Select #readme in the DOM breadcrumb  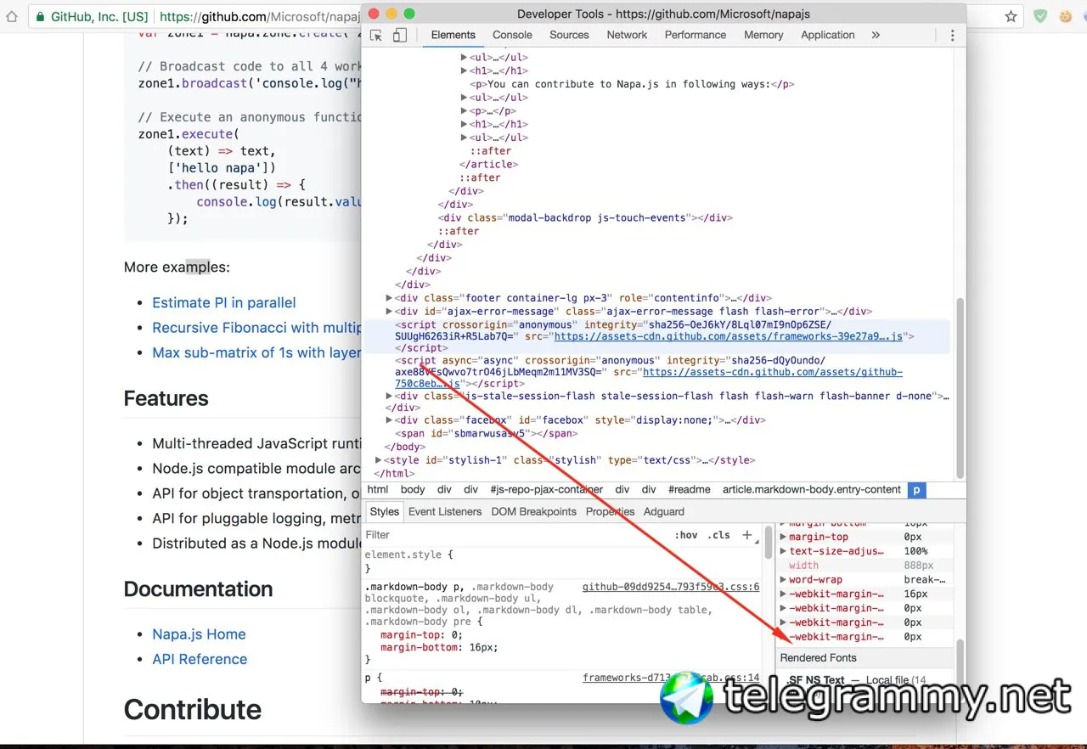(x=688, y=489)
